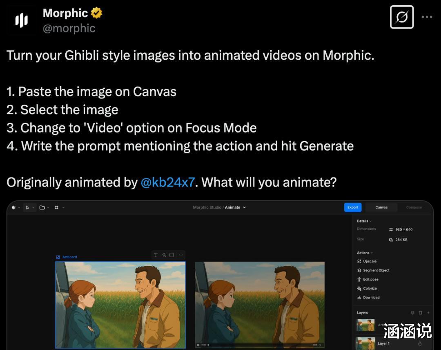Click the animated video preview on canvas
This screenshot has height=350, width=441.
click(260, 305)
